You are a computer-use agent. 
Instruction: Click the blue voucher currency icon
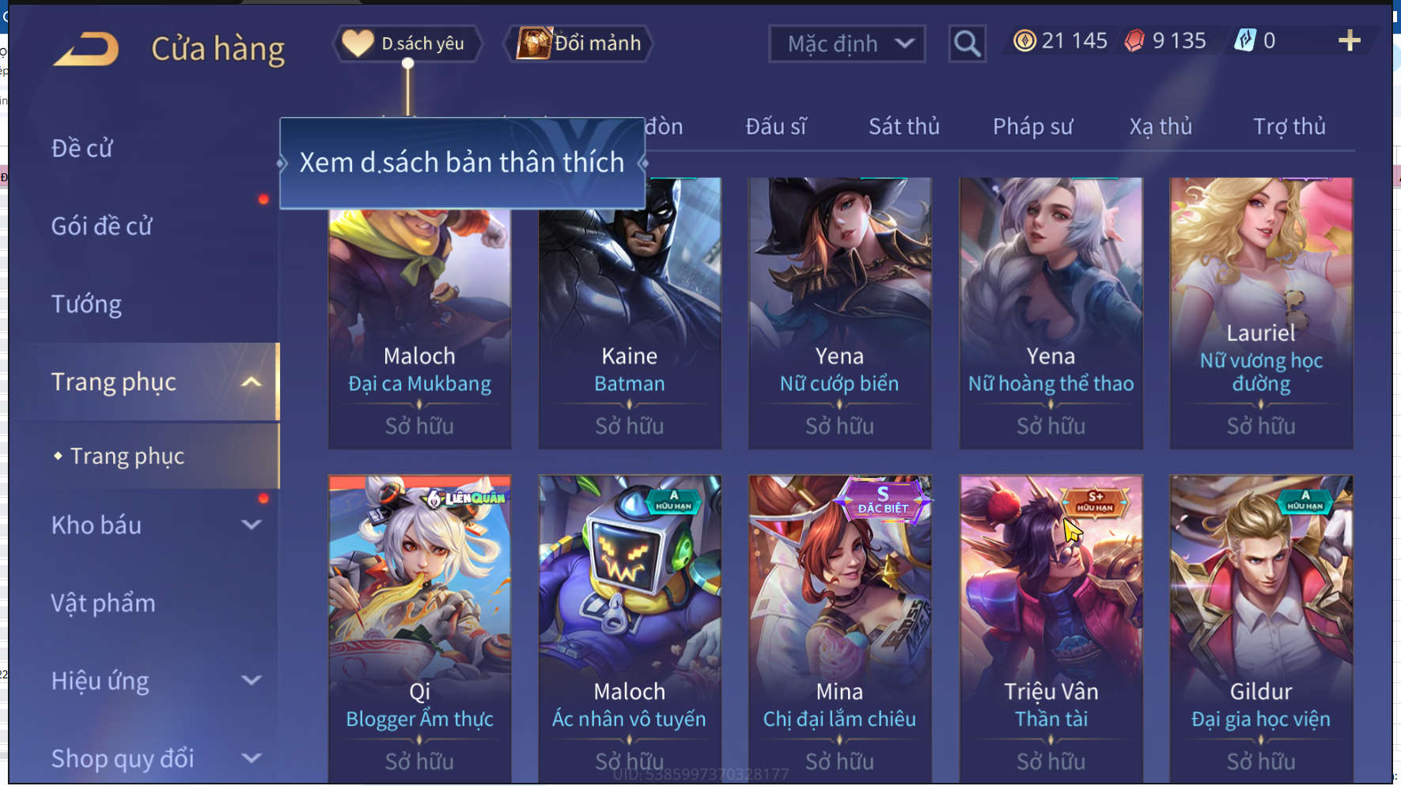(x=1245, y=40)
